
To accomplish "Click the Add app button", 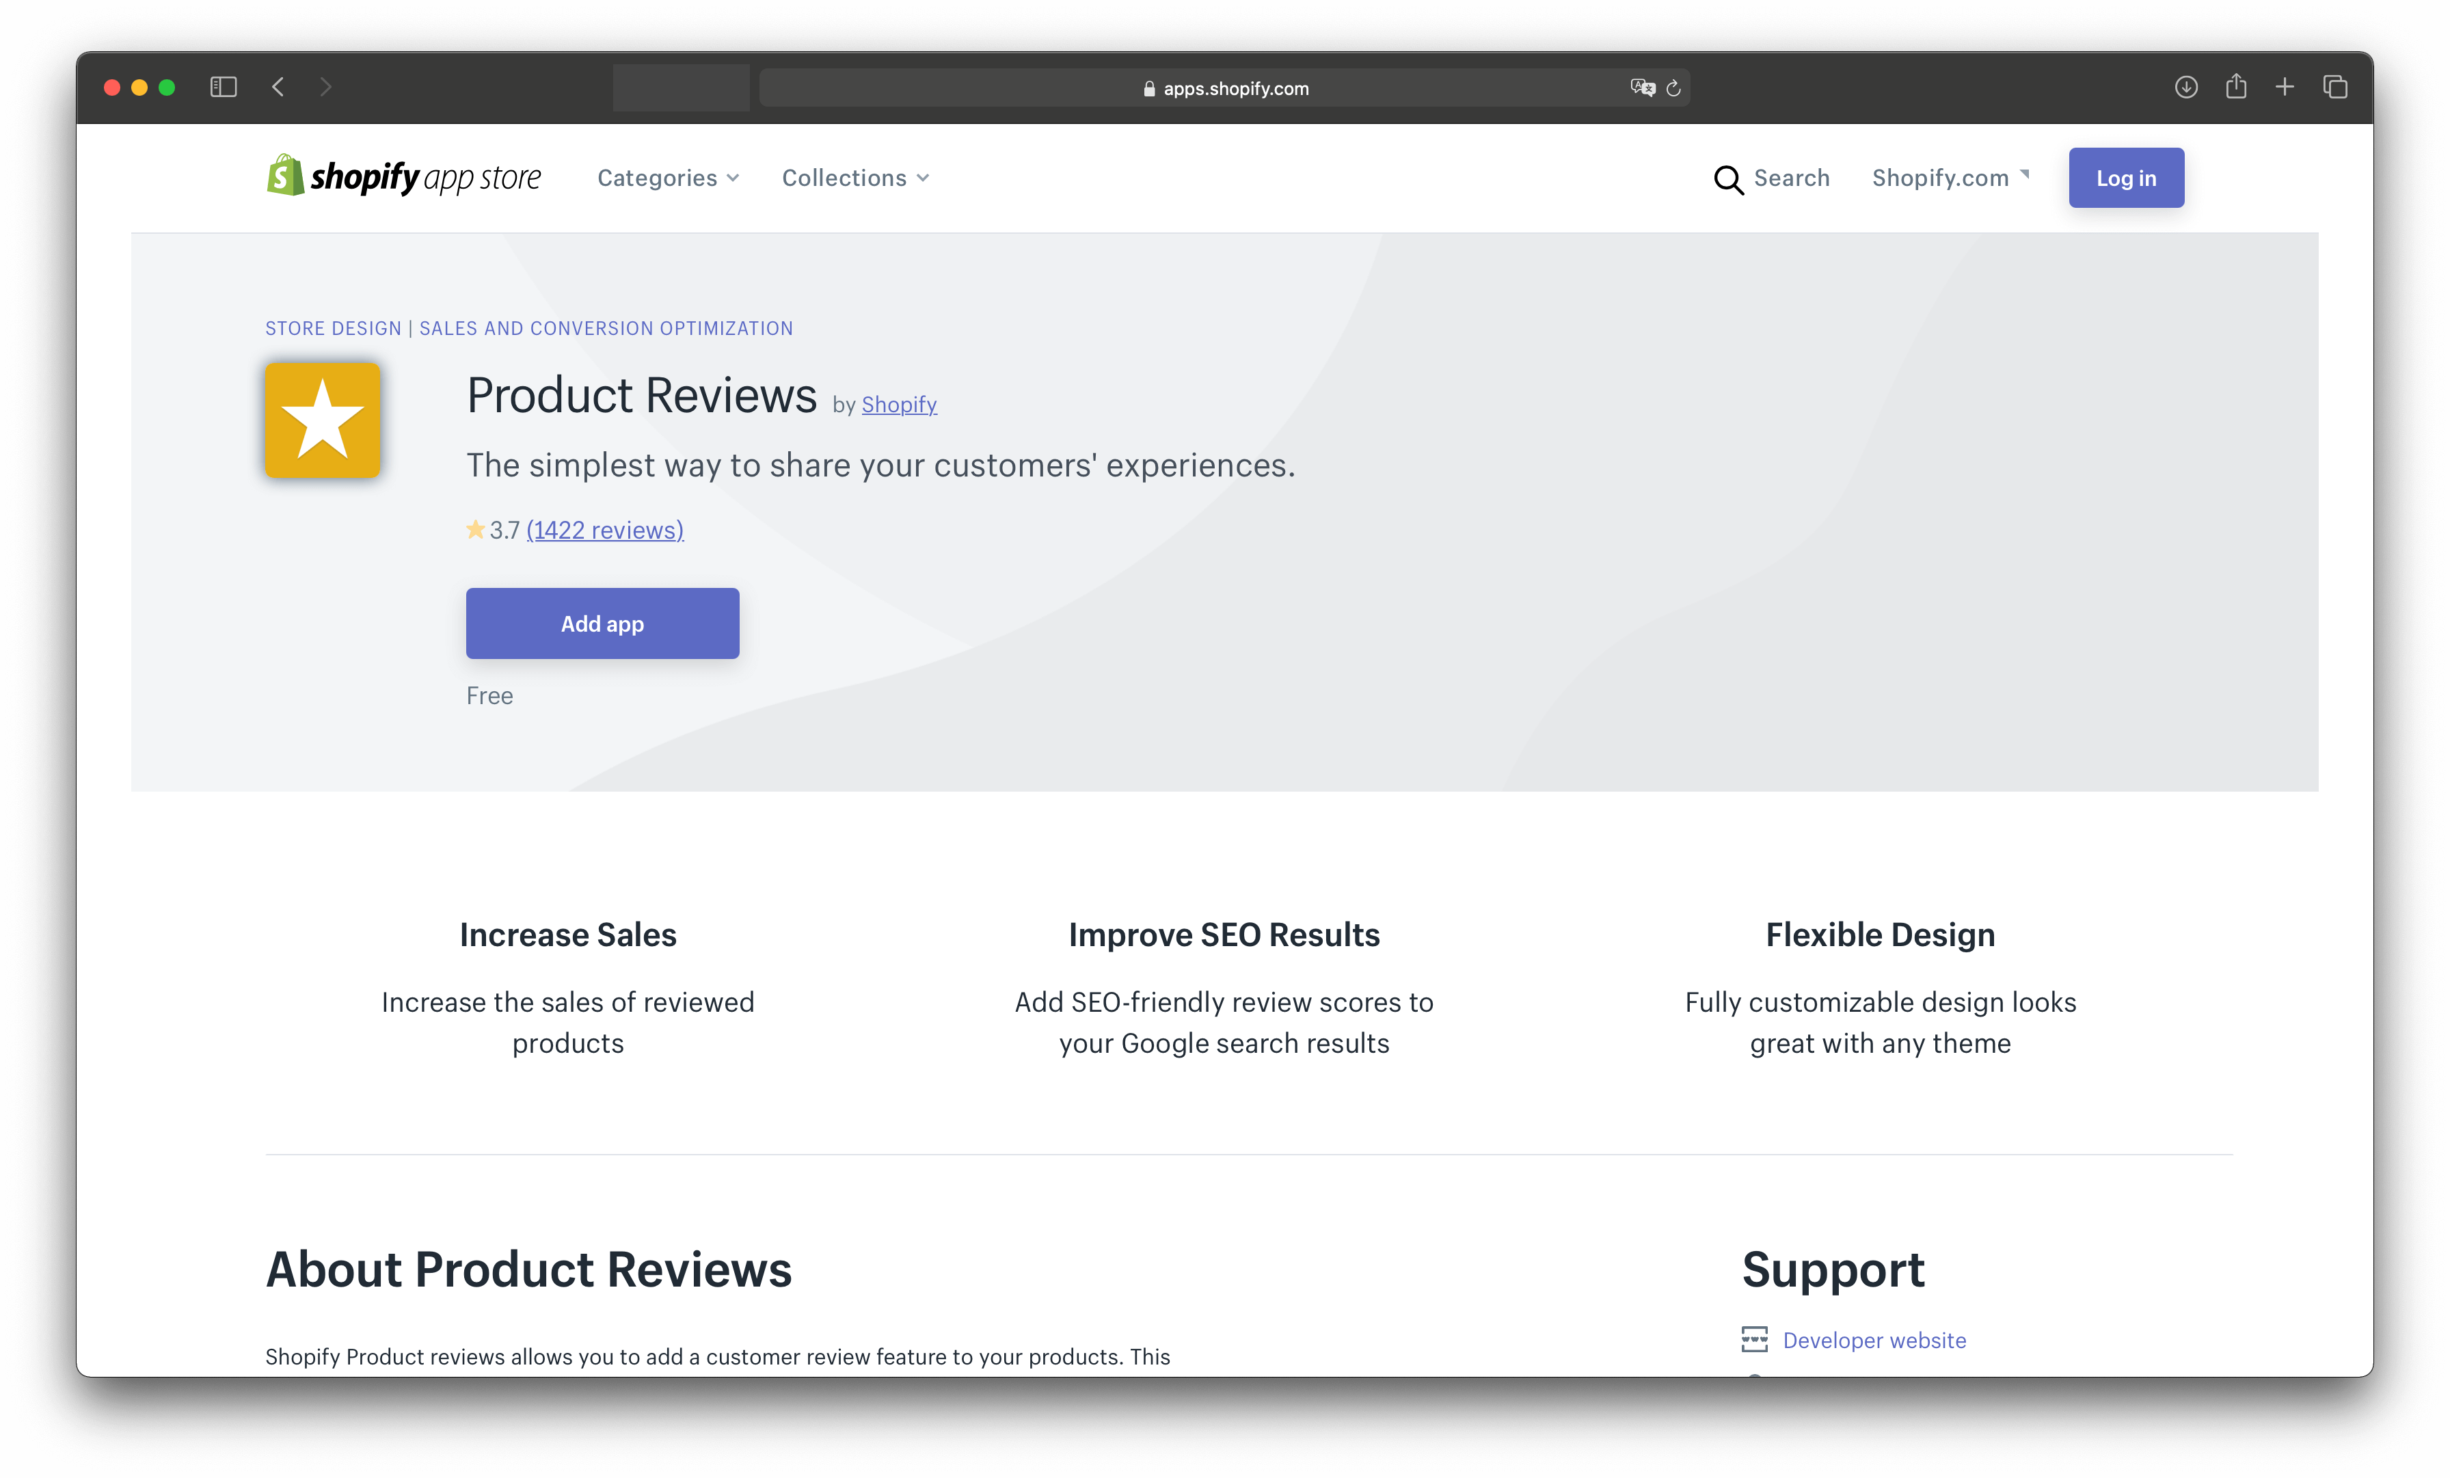I will 602,623.
